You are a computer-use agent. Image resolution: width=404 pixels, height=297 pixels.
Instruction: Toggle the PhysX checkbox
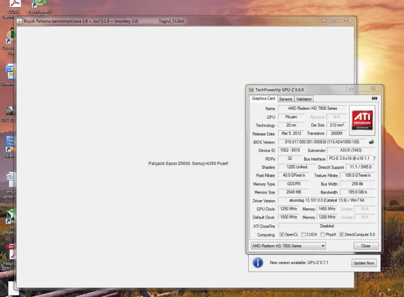pyautogui.click(x=322, y=234)
